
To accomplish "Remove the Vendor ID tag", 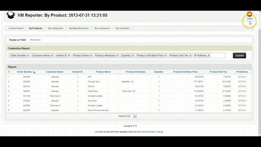I will coord(69,56).
